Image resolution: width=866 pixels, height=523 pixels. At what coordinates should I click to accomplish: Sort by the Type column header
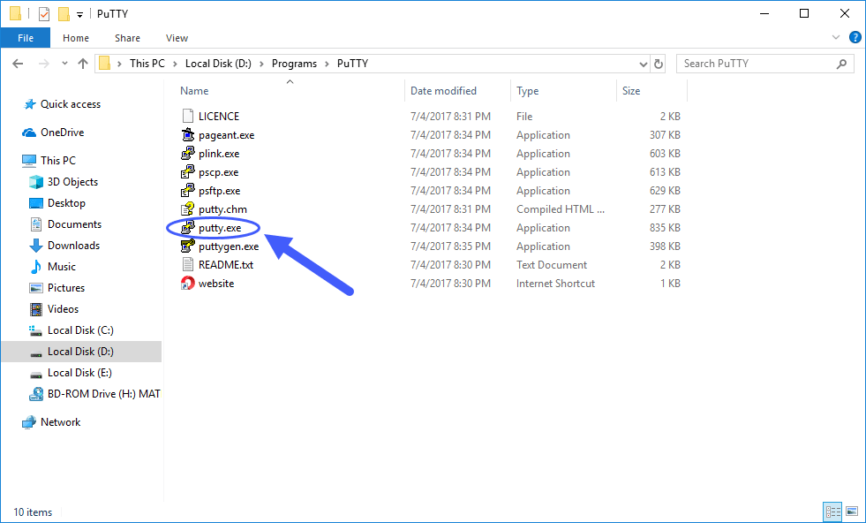pos(527,91)
